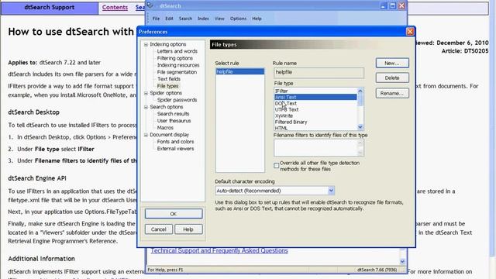Image resolution: width=496 pixels, height=279 pixels.
Task: Choose IFilter in File type list
Action: tap(315, 91)
